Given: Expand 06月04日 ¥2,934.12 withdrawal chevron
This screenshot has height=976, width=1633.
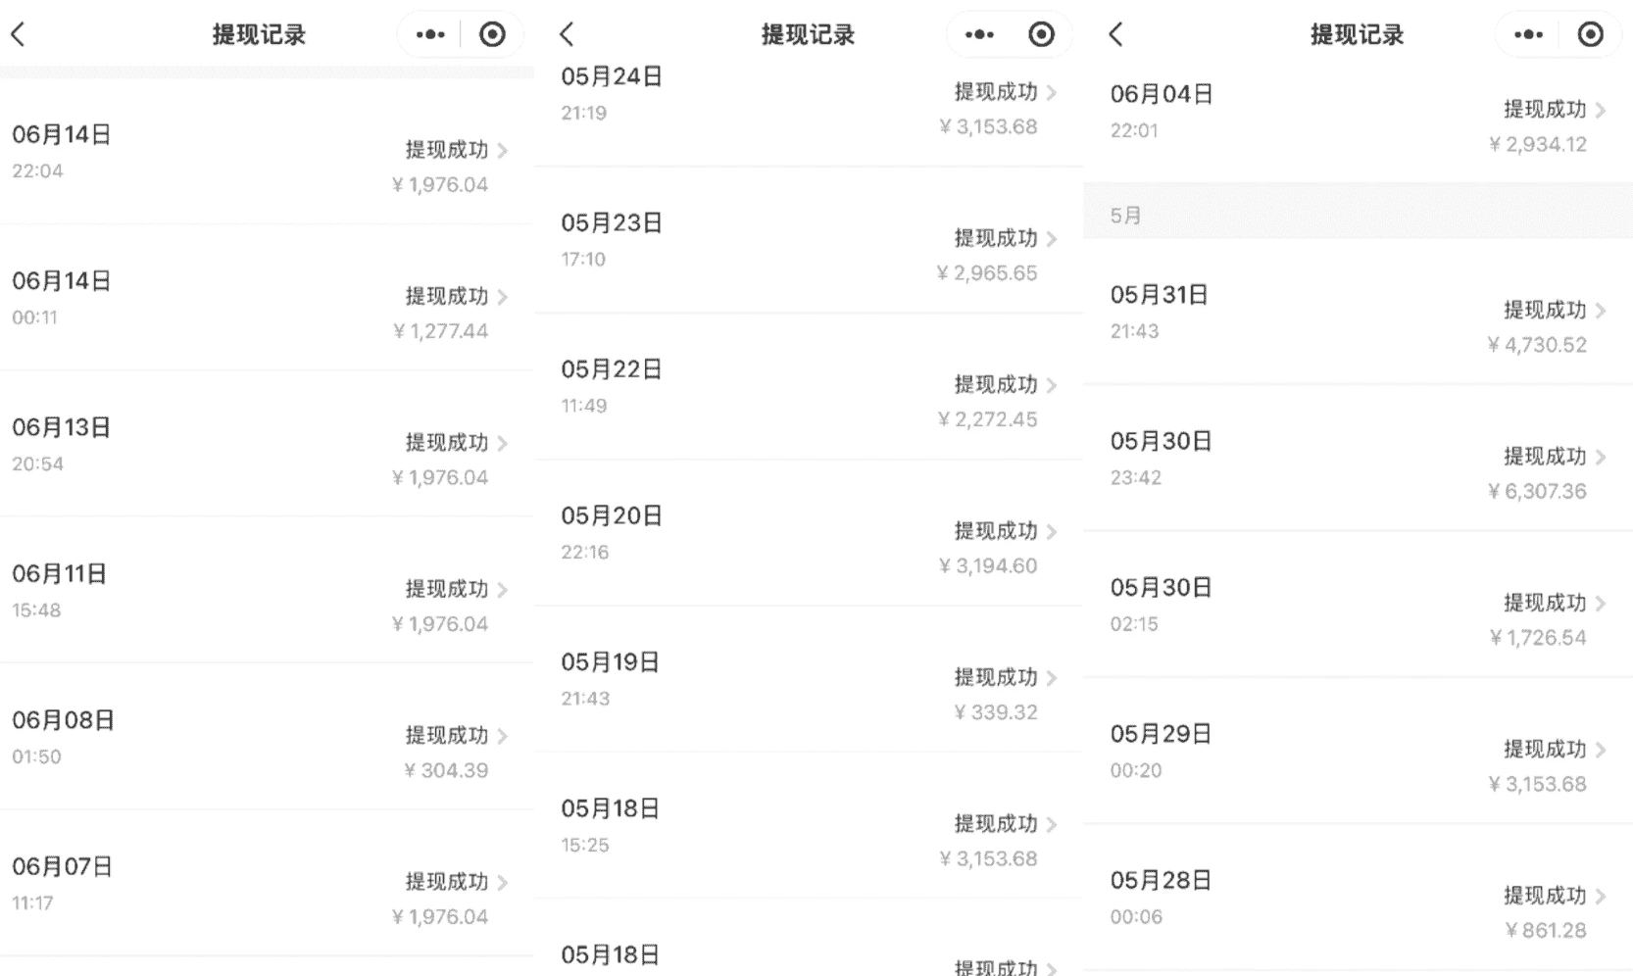Looking at the screenshot, I should pyautogui.click(x=1601, y=110).
